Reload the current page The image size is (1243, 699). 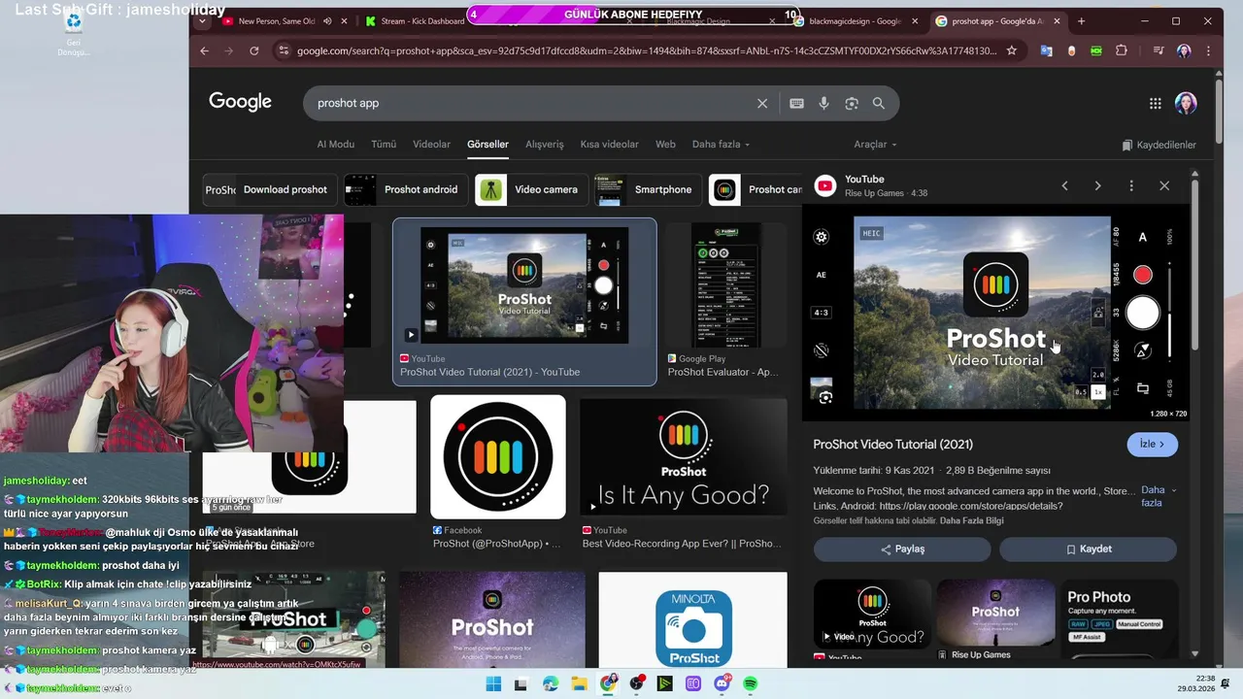coord(254,50)
